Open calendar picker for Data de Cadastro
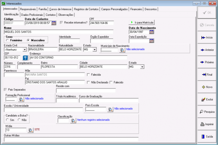 tap(54, 23)
